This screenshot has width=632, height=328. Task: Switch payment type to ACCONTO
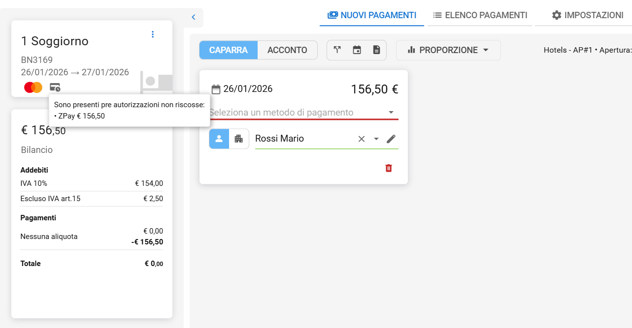[x=287, y=50]
